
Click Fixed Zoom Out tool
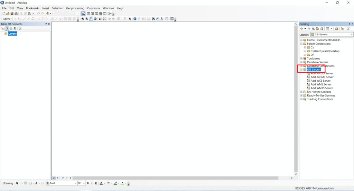coord(104,19)
